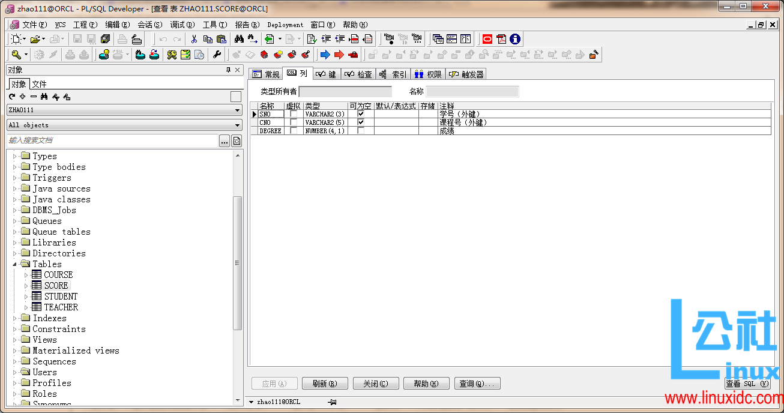Viewport: 784px width, 413px height.
Task: Uncheck 可为空 for the SNO column
Action: (360, 113)
